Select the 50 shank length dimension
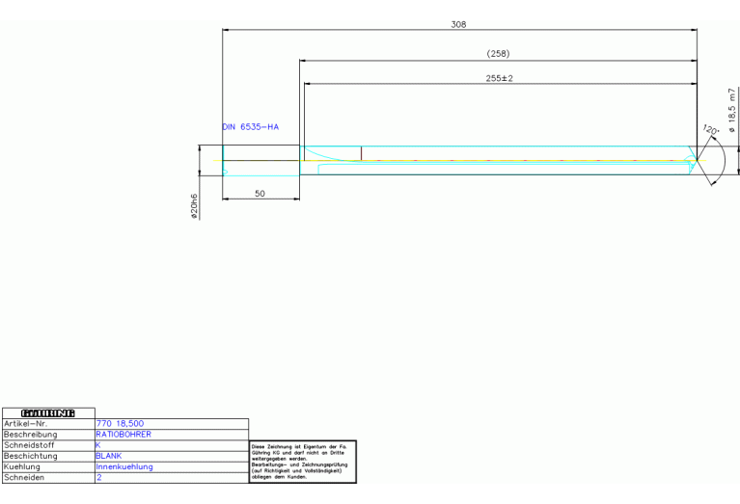Screen dimensions: 740x504 tap(260, 194)
